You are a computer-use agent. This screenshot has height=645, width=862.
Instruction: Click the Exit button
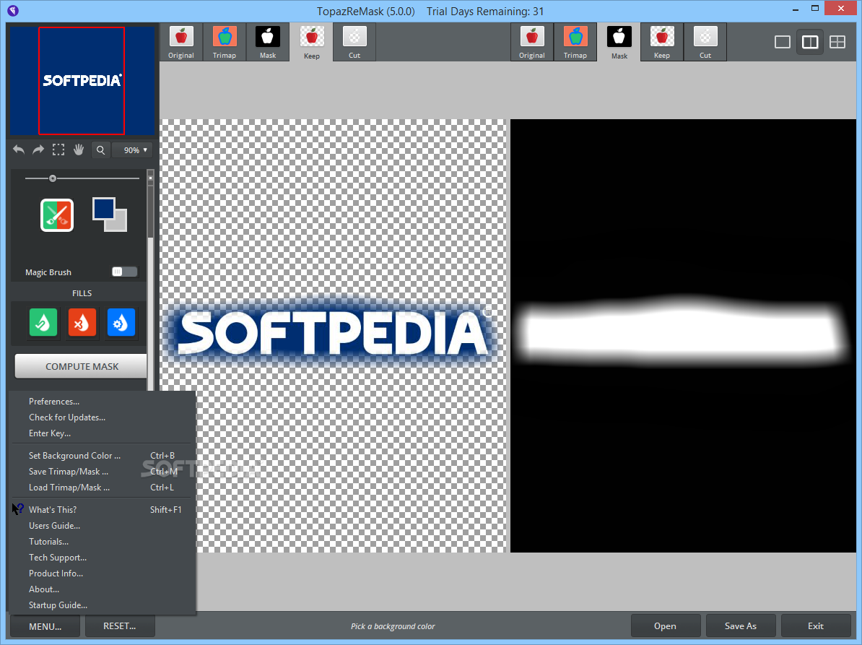point(816,625)
